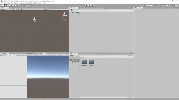Select the Scale tool

pos(11,6)
